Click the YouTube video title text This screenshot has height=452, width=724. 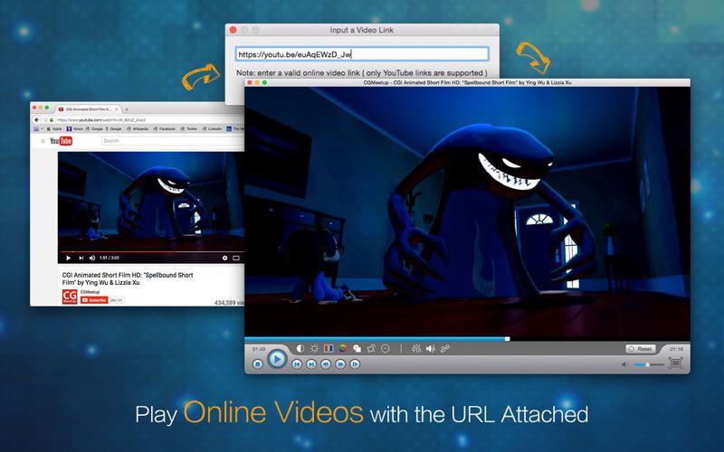point(128,278)
